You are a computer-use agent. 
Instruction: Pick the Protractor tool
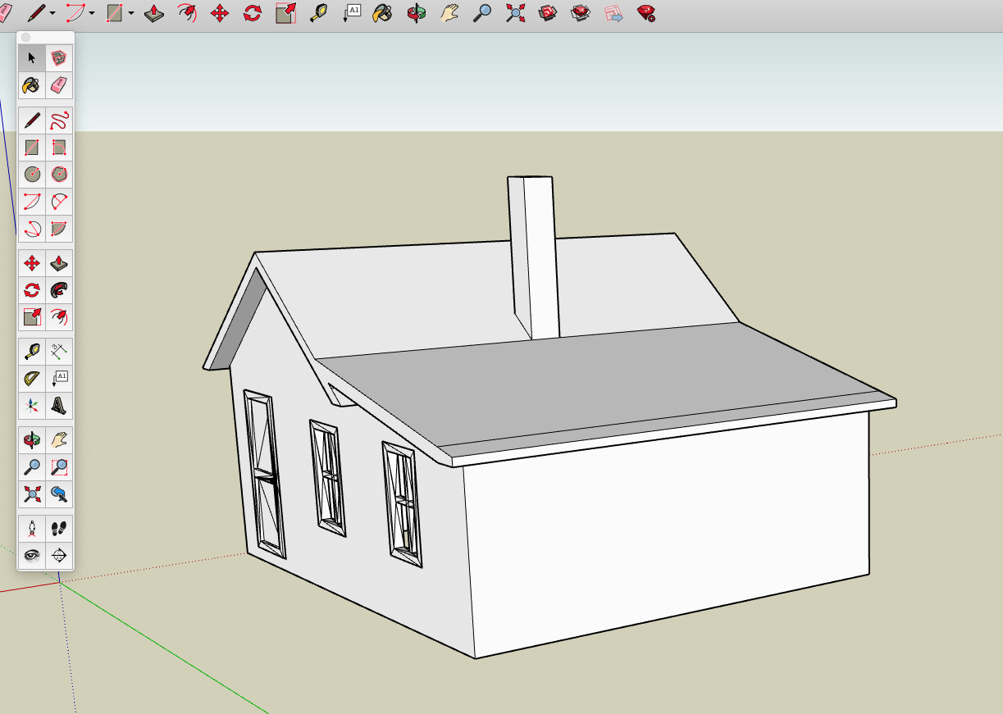point(32,379)
